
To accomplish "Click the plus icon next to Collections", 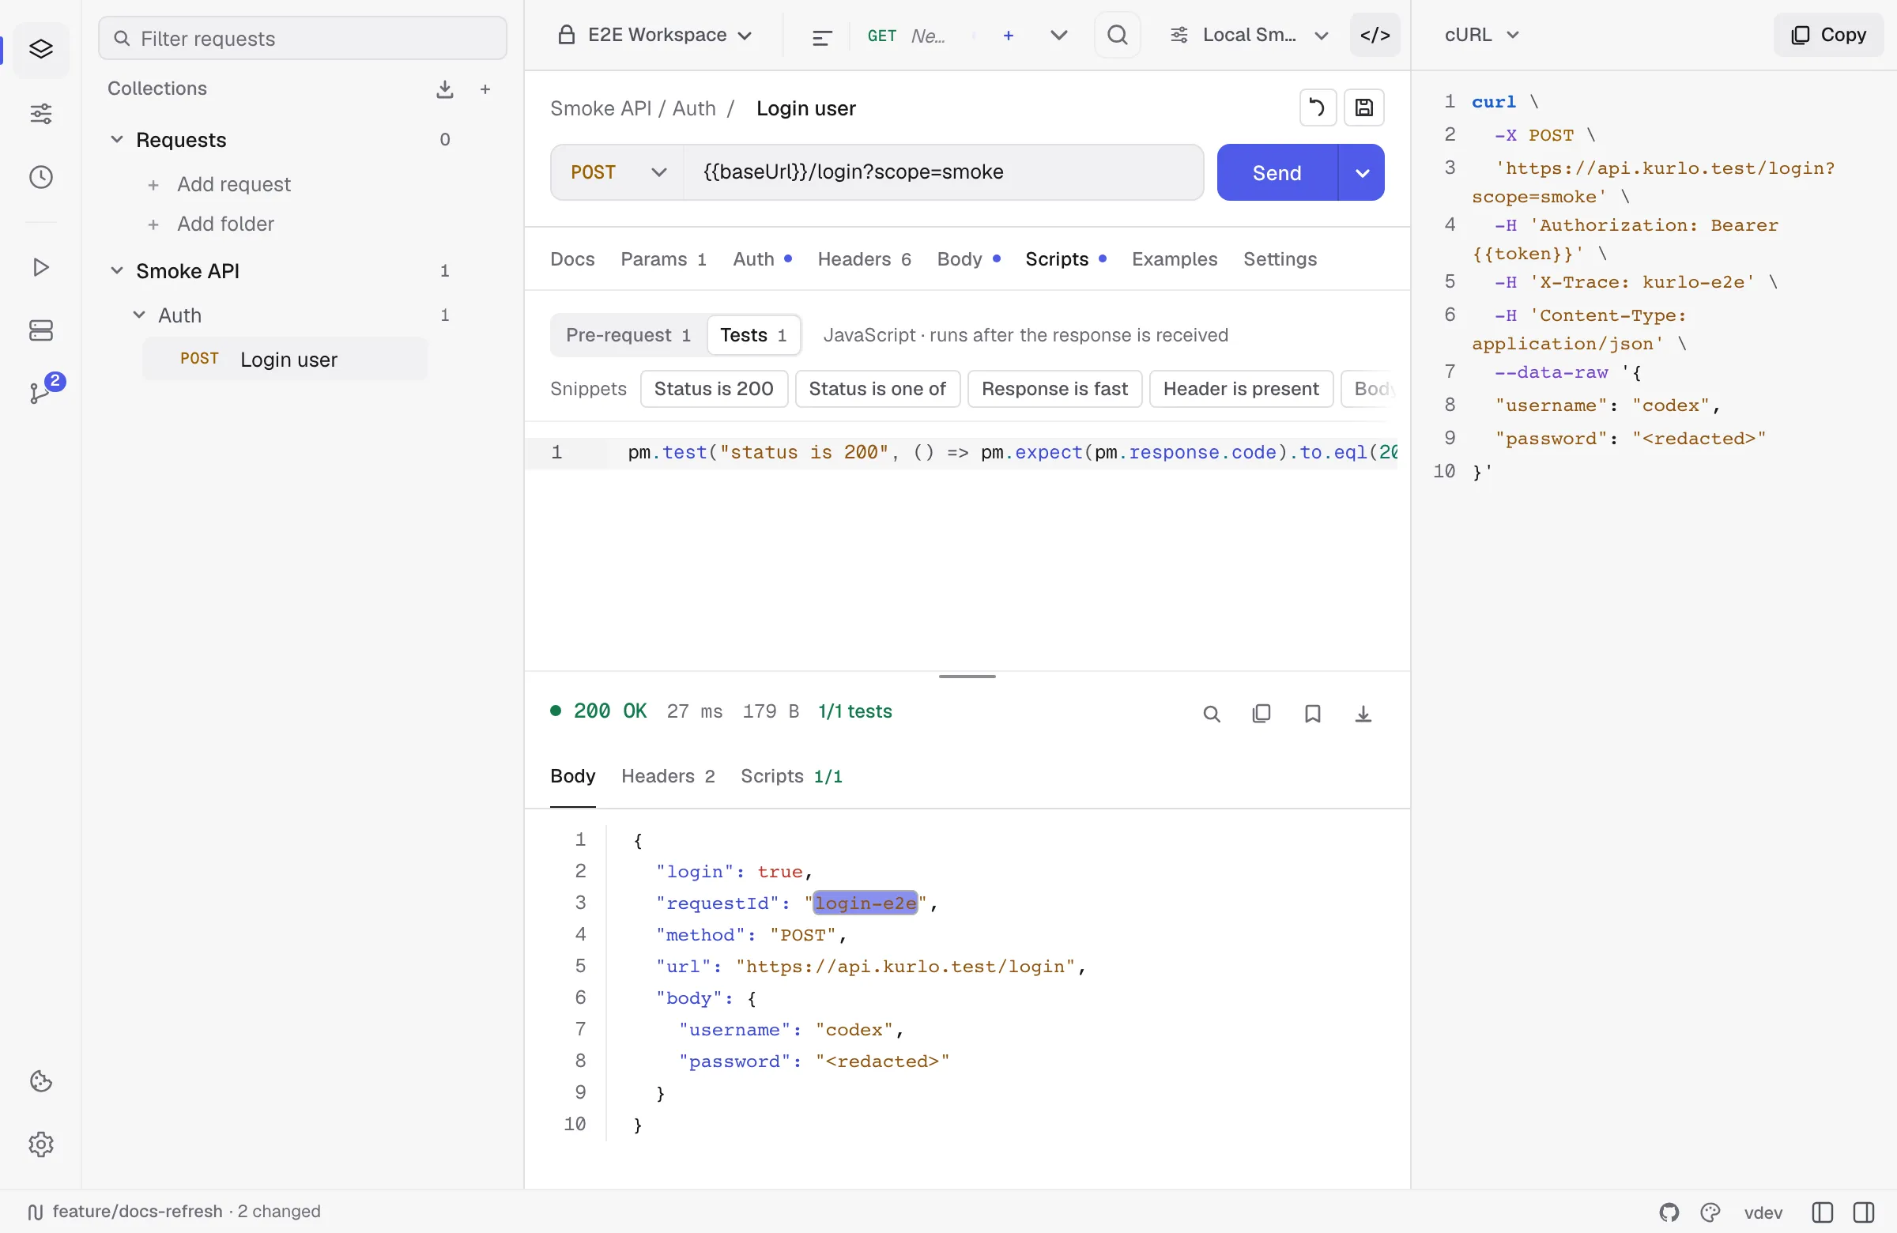I will coord(485,89).
